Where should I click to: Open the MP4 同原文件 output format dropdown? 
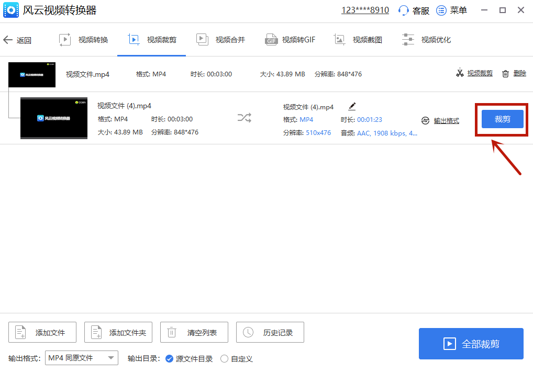pyautogui.click(x=82, y=358)
